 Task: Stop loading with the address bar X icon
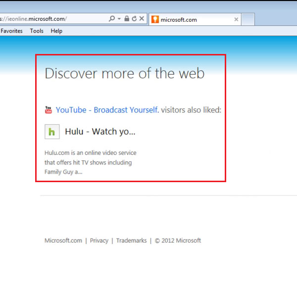click(142, 19)
